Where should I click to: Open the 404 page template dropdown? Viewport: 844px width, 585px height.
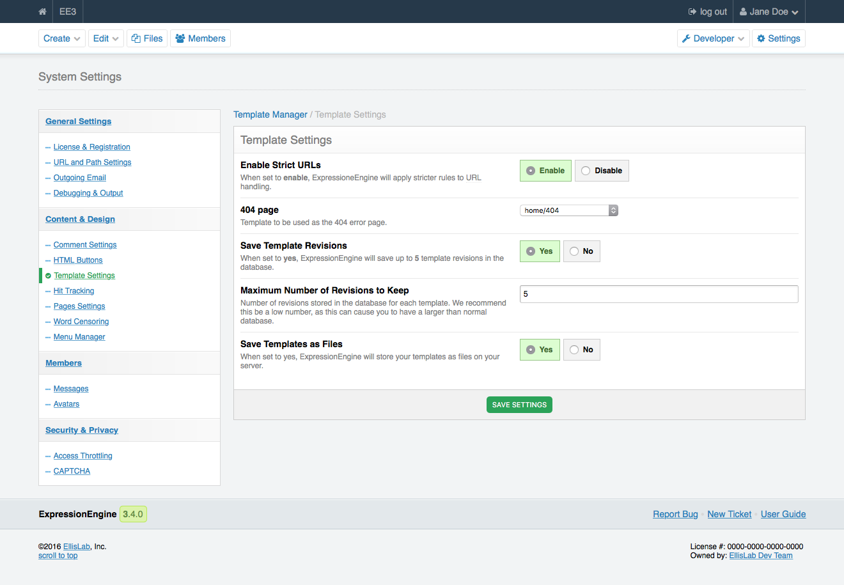568,210
